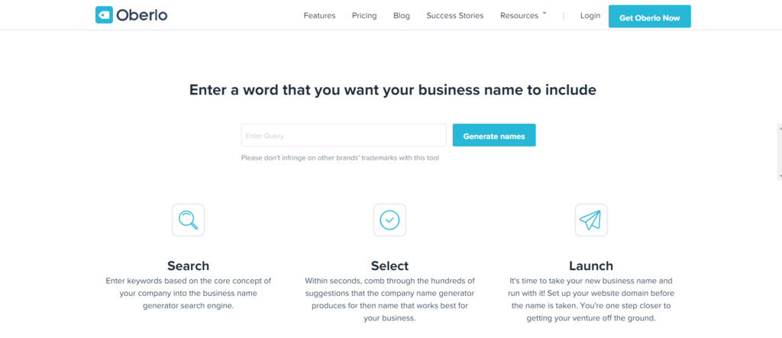Click the paper plane Launch icon
782x338 pixels.
click(590, 220)
